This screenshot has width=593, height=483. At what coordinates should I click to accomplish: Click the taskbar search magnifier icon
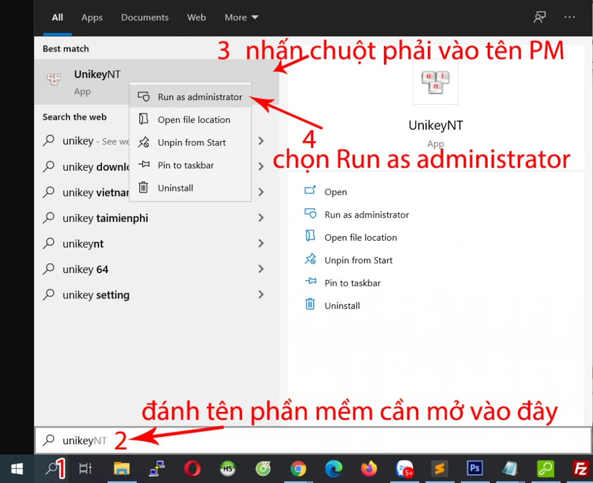[x=51, y=469]
